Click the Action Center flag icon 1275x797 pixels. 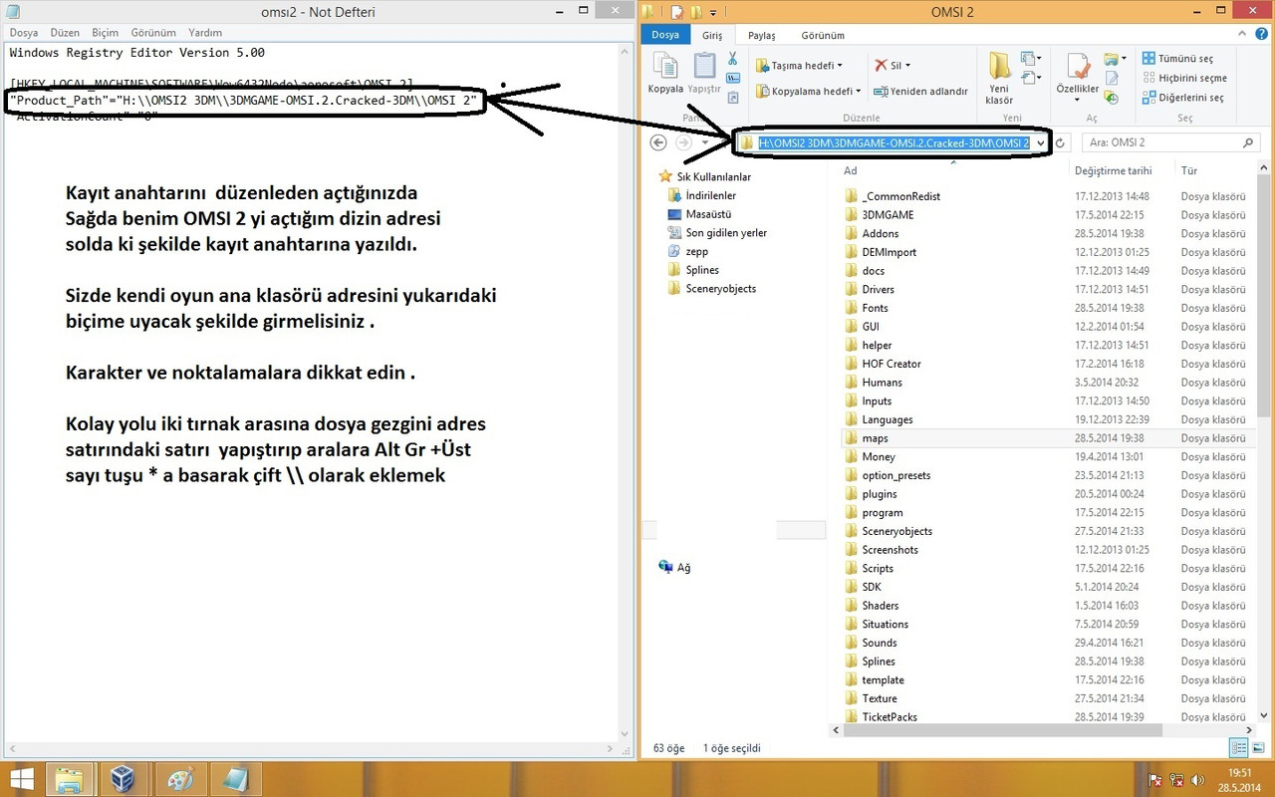(x=1155, y=779)
